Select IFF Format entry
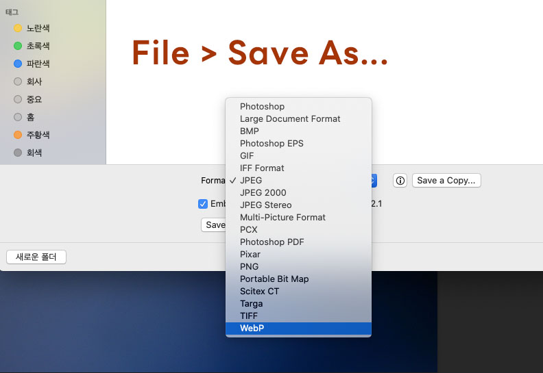The height and width of the screenshot is (373, 543). point(298,168)
